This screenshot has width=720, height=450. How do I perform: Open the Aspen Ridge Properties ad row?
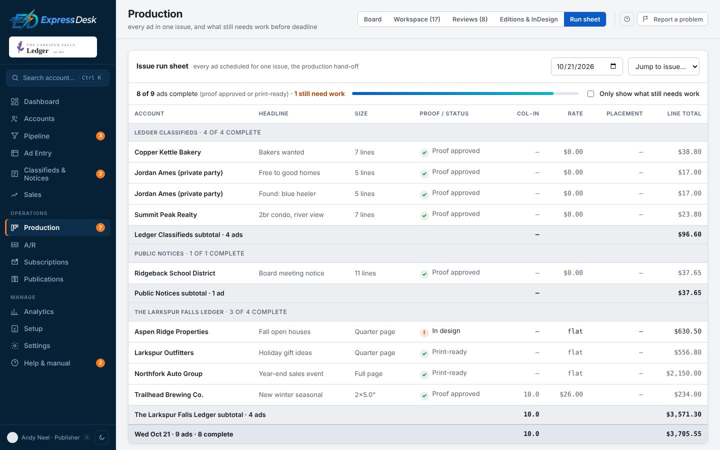pyautogui.click(x=418, y=331)
